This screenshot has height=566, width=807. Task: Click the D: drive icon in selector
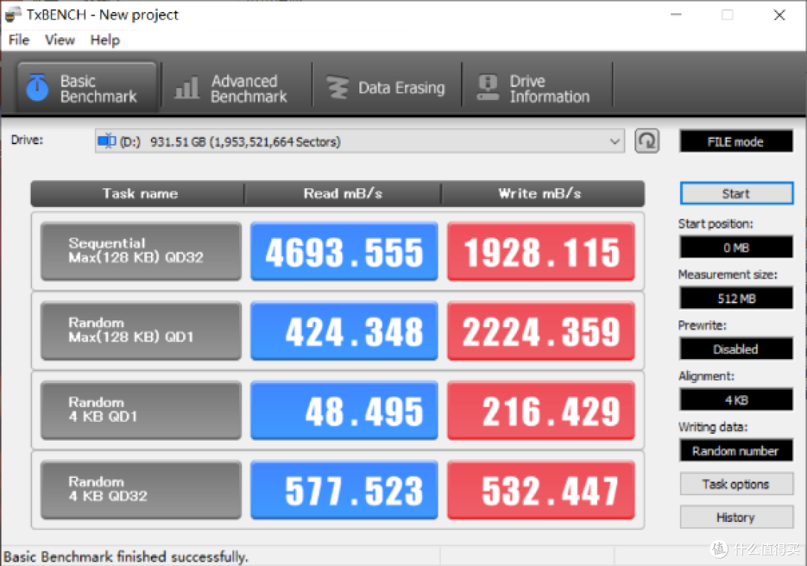(x=107, y=141)
